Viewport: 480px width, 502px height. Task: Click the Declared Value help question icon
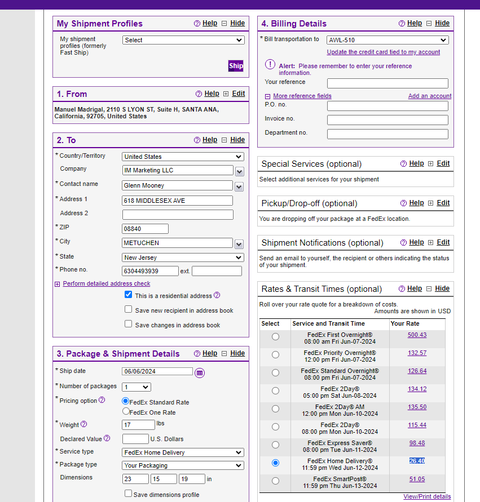tap(107, 438)
